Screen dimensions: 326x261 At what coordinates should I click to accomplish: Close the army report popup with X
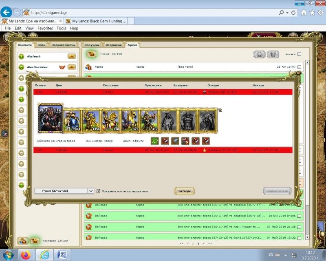click(x=298, y=73)
